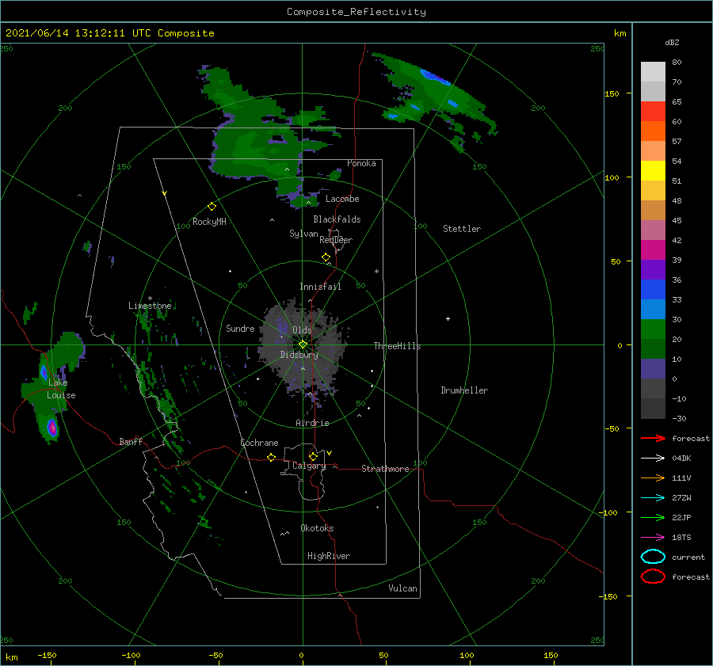Click the RockyMH label
The width and height of the screenshot is (713, 666).
[209, 222]
